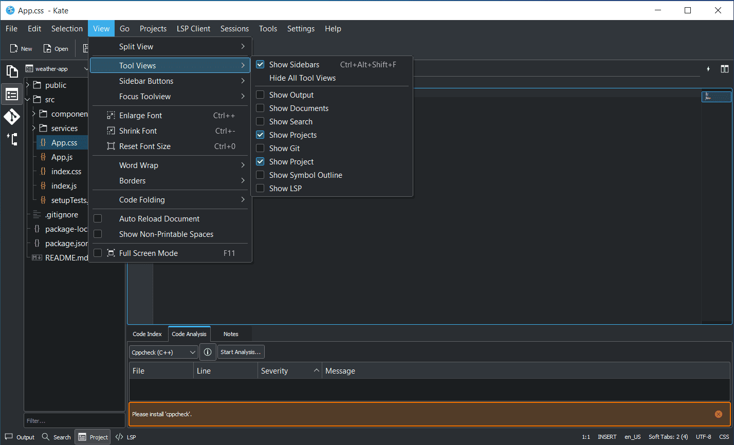Open the LSP Client menu

[193, 29]
